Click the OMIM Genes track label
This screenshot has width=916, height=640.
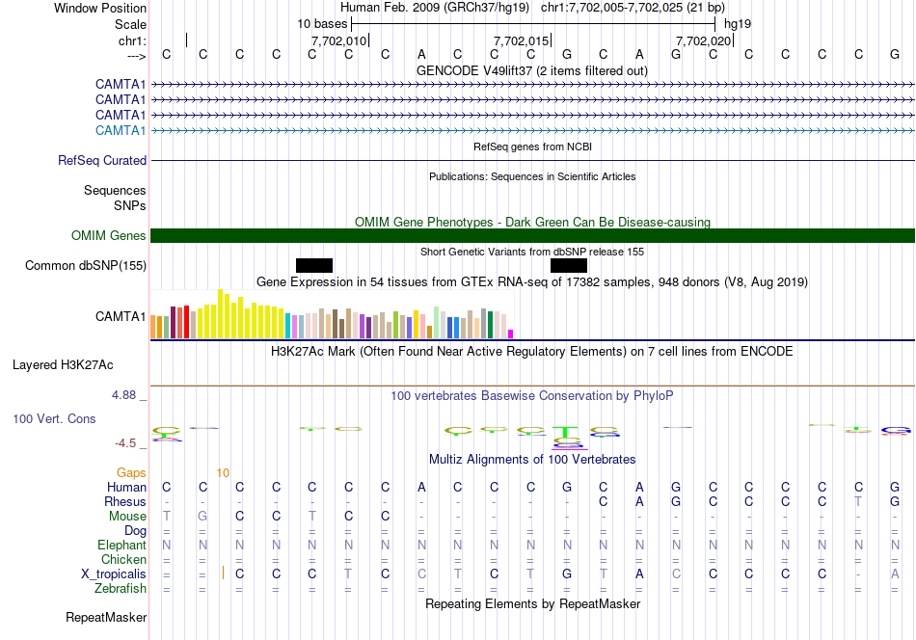pos(109,236)
